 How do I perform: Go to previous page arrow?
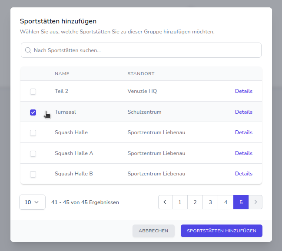(165, 202)
